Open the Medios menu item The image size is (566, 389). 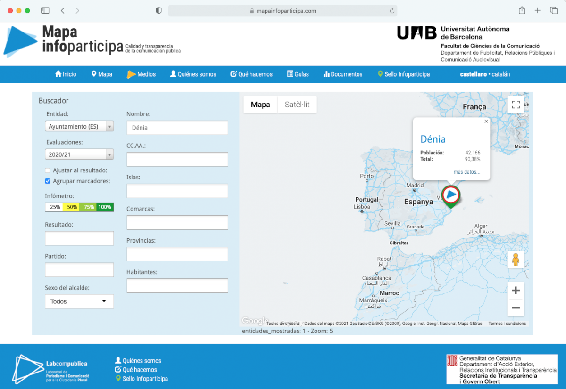click(141, 74)
